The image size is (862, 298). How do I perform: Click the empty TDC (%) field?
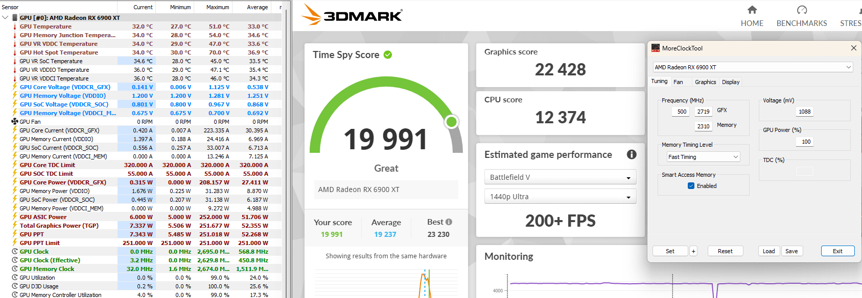pyautogui.click(x=804, y=171)
